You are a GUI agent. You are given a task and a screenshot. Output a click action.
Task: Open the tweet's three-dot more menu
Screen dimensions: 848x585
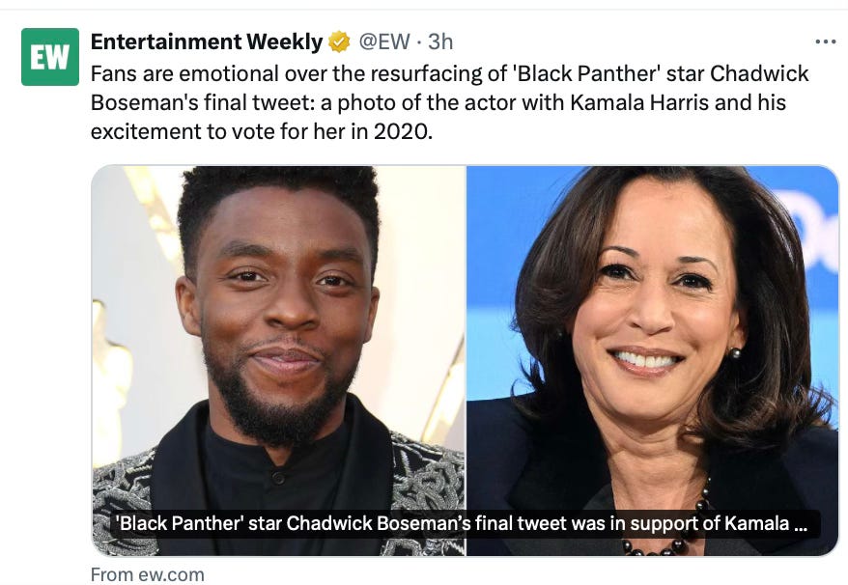tap(825, 42)
